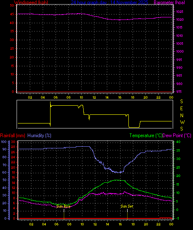Viewport: 193px width, 230px height.
Task: Click the 0 windspeed axis value
Action: (13, 92)
